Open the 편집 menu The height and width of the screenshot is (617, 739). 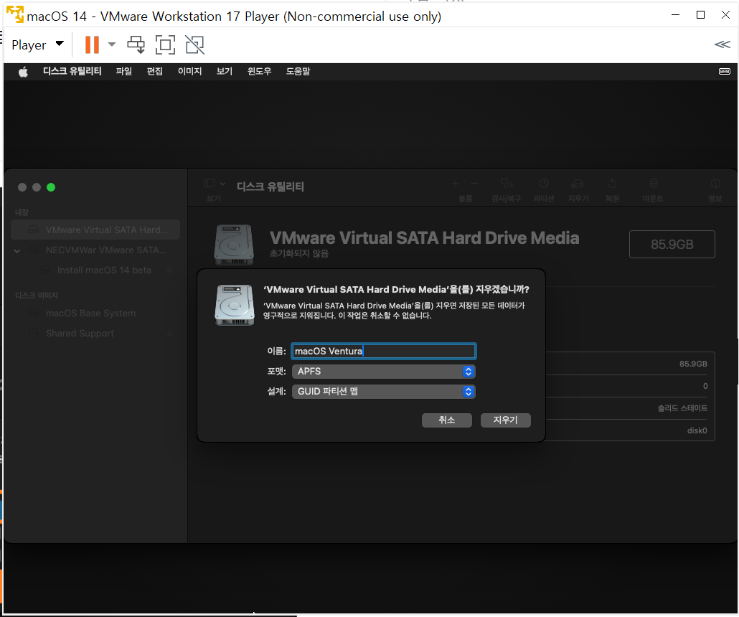click(x=154, y=71)
